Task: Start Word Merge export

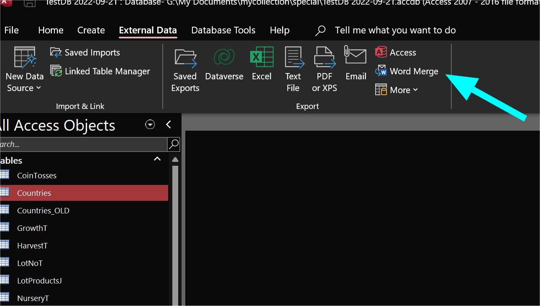Action: click(x=407, y=71)
